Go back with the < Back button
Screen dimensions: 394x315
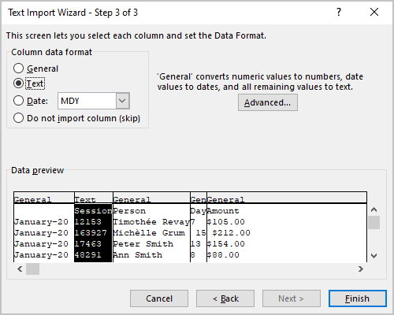225,298
